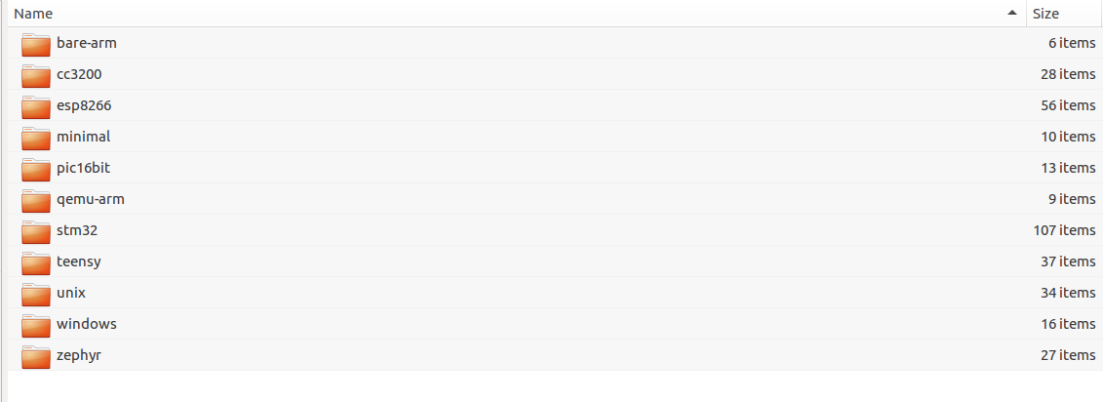Click the '107 items' size entry
The height and width of the screenshot is (402, 1103).
[1064, 230]
